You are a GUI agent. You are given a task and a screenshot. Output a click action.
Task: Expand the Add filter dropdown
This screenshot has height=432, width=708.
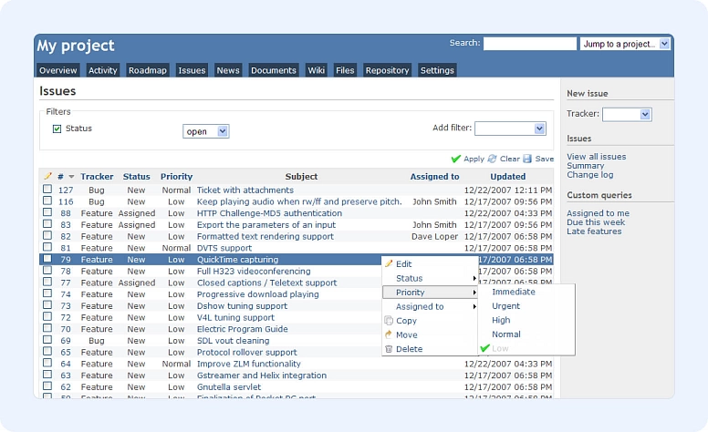(x=510, y=129)
